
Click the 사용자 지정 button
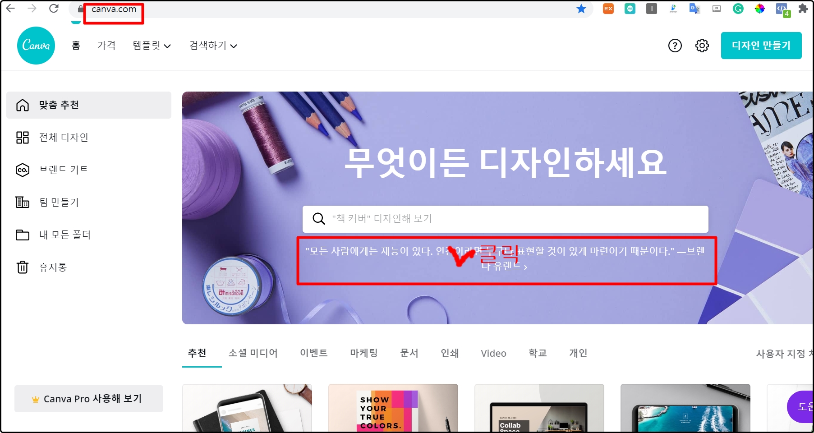coord(784,354)
